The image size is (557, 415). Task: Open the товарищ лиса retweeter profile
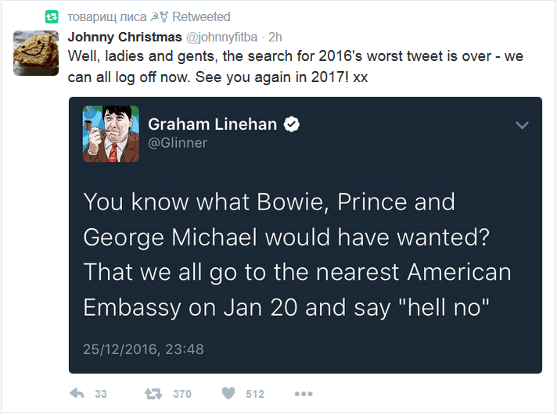(106, 16)
